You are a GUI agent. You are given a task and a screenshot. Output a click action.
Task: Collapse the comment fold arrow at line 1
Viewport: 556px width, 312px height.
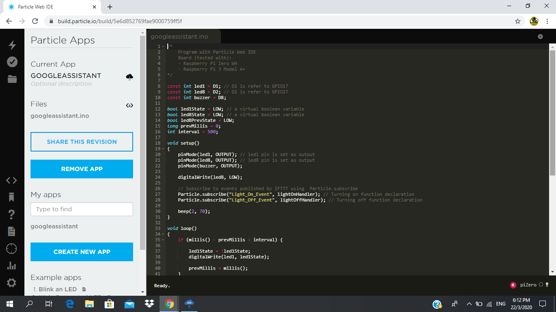click(x=163, y=46)
